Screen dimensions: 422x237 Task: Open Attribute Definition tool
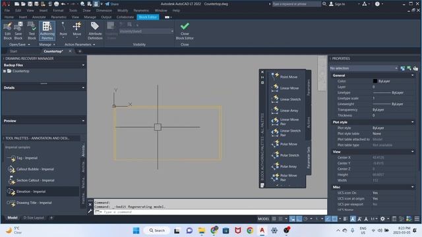point(95,31)
